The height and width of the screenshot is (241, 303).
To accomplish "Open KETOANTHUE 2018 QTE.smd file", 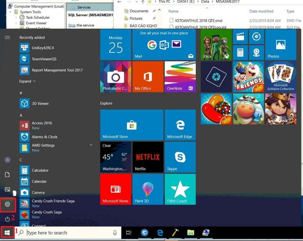I will (198, 21).
